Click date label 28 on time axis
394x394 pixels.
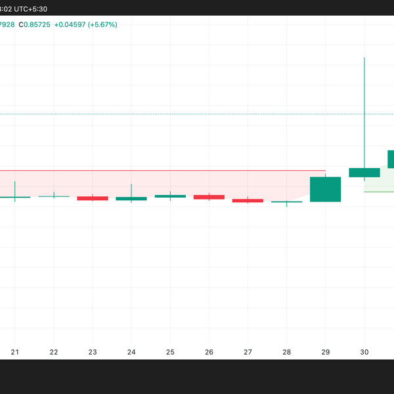coord(287,352)
